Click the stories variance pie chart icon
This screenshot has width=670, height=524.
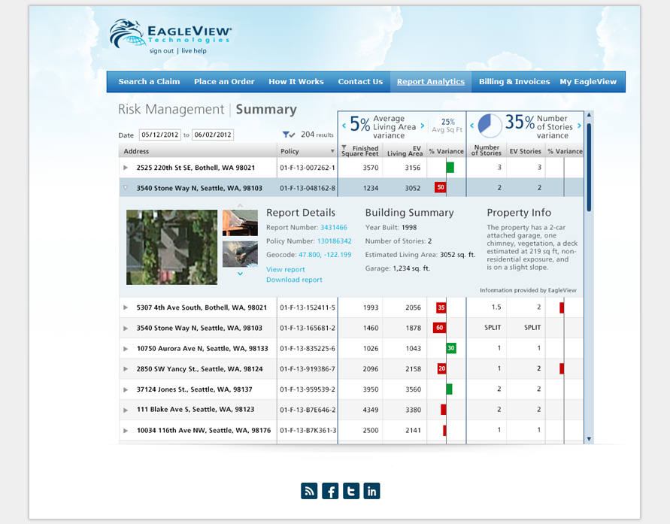(x=490, y=126)
